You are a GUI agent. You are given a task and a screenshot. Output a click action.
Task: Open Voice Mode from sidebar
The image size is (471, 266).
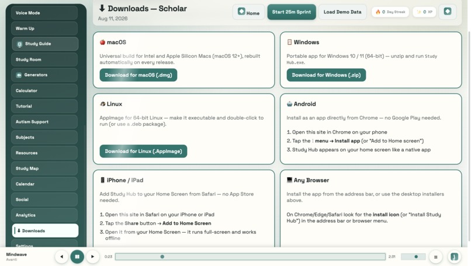(x=44, y=13)
